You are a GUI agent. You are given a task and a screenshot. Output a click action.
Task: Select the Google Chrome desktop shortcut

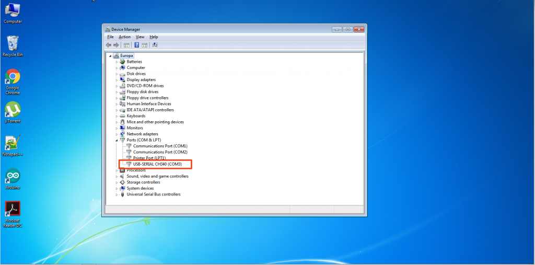[13, 82]
